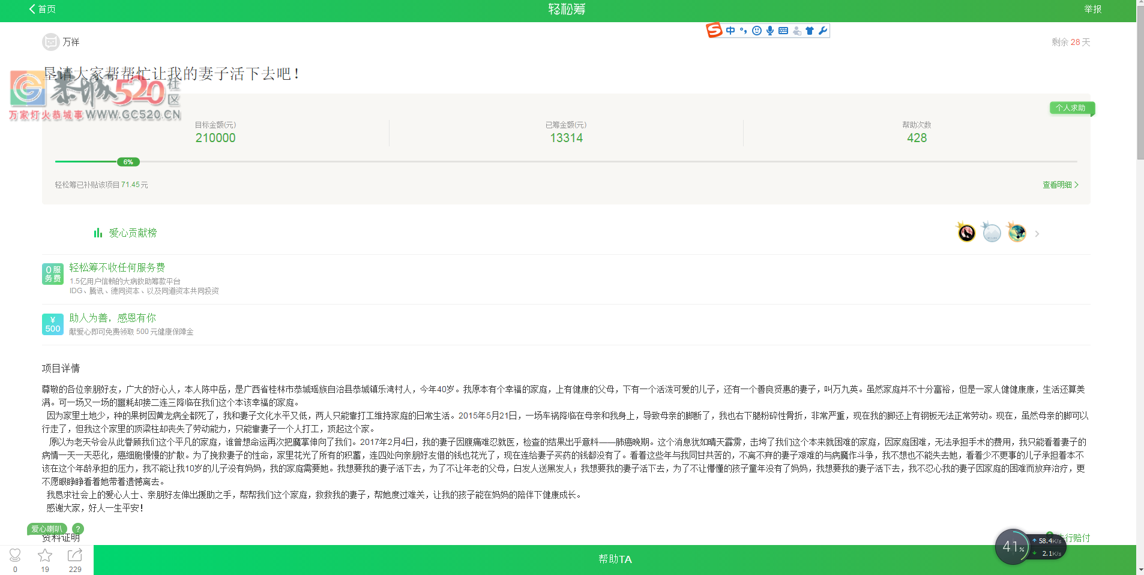Click the scrollbar down arrow

point(1140,570)
